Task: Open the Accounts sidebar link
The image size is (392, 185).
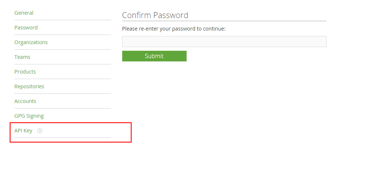Action: 25,101
